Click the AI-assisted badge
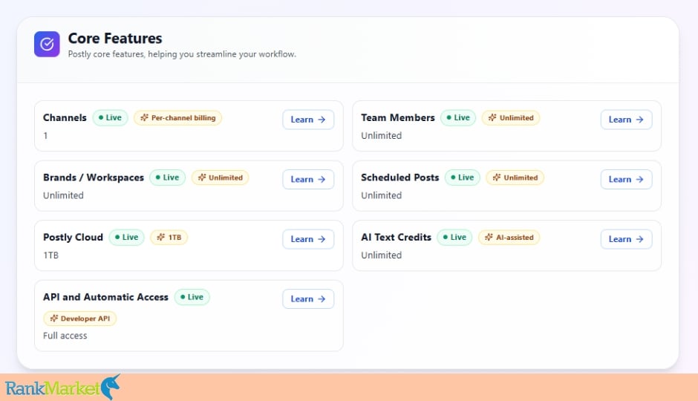 tap(509, 237)
